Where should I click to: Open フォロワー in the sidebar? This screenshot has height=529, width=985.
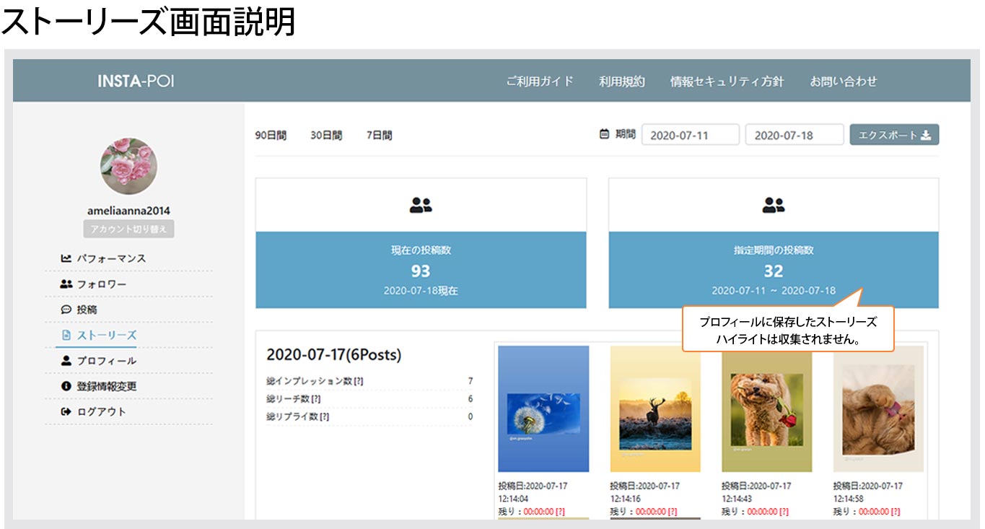pyautogui.click(x=101, y=284)
